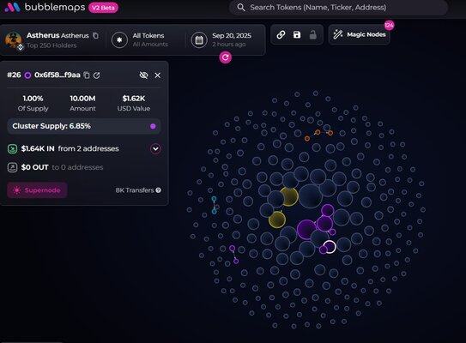466x343 pixels.
Task: Toggle the lock icon in toolbar
Action: point(312,35)
